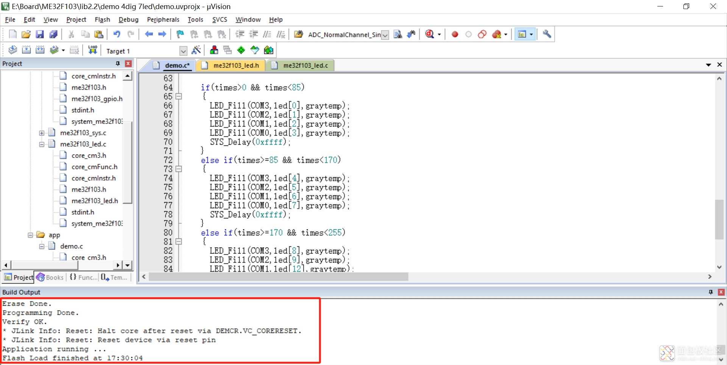The height and width of the screenshot is (365, 727).
Task: Download to flash with the LOAD icon
Action: 92,50
